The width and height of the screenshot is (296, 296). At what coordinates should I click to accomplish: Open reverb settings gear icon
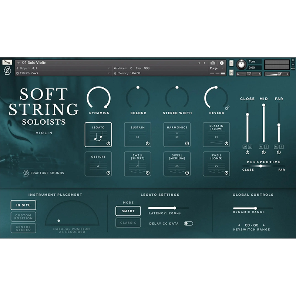[x=227, y=108]
